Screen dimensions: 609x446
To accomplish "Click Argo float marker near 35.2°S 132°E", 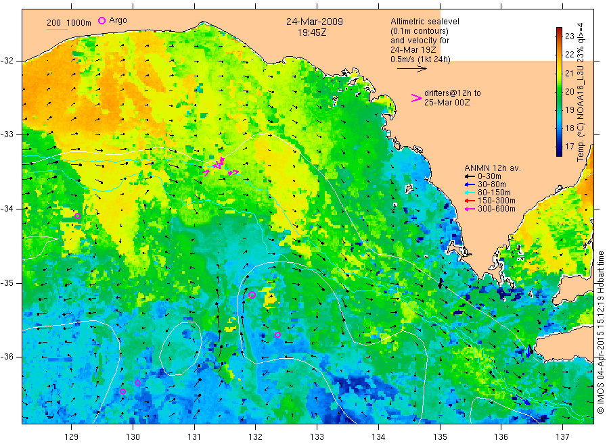I will (x=252, y=295).
